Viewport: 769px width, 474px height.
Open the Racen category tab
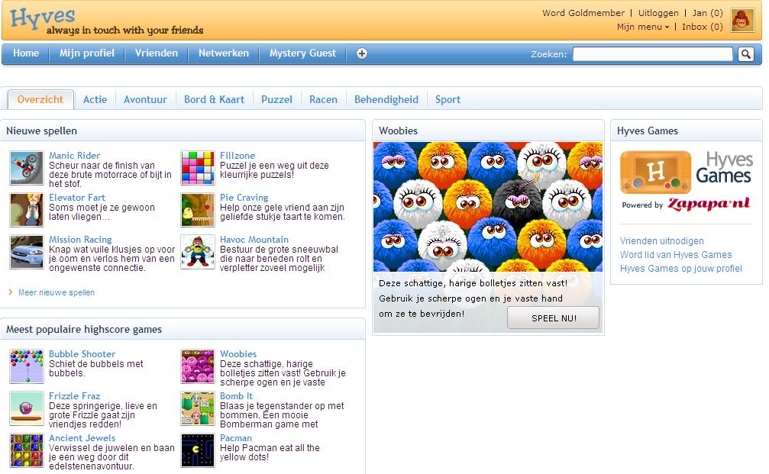(323, 99)
